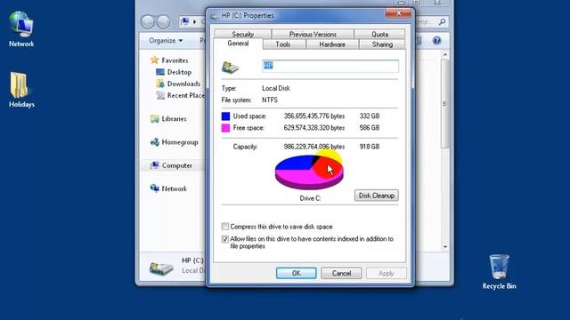
Task: Uncheck Allow files to be indexed checkbox
Action: 225,239
